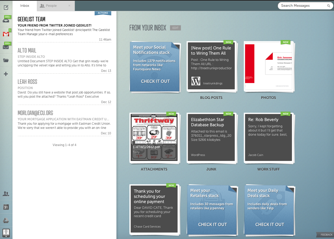Click the Chase Card Services sender name
Image resolution: width=334 pixels, height=239 pixels.
click(147, 227)
